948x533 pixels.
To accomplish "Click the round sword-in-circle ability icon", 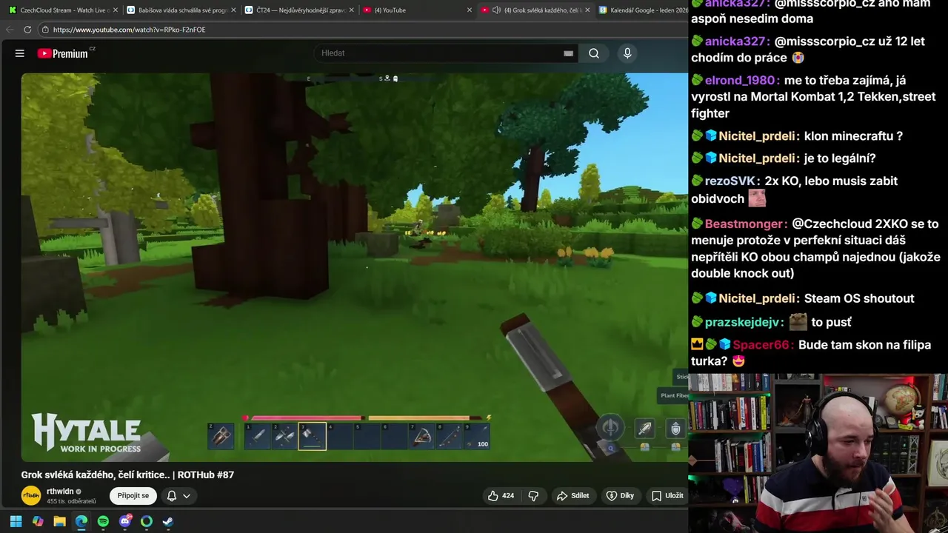I will (x=610, y=428).
